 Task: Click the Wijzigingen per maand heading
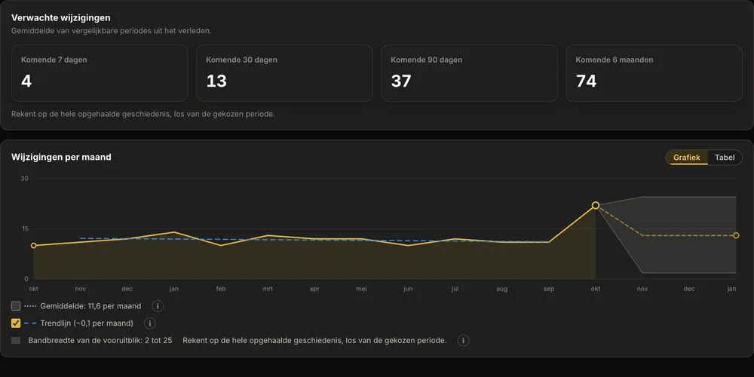click(61, 157)
